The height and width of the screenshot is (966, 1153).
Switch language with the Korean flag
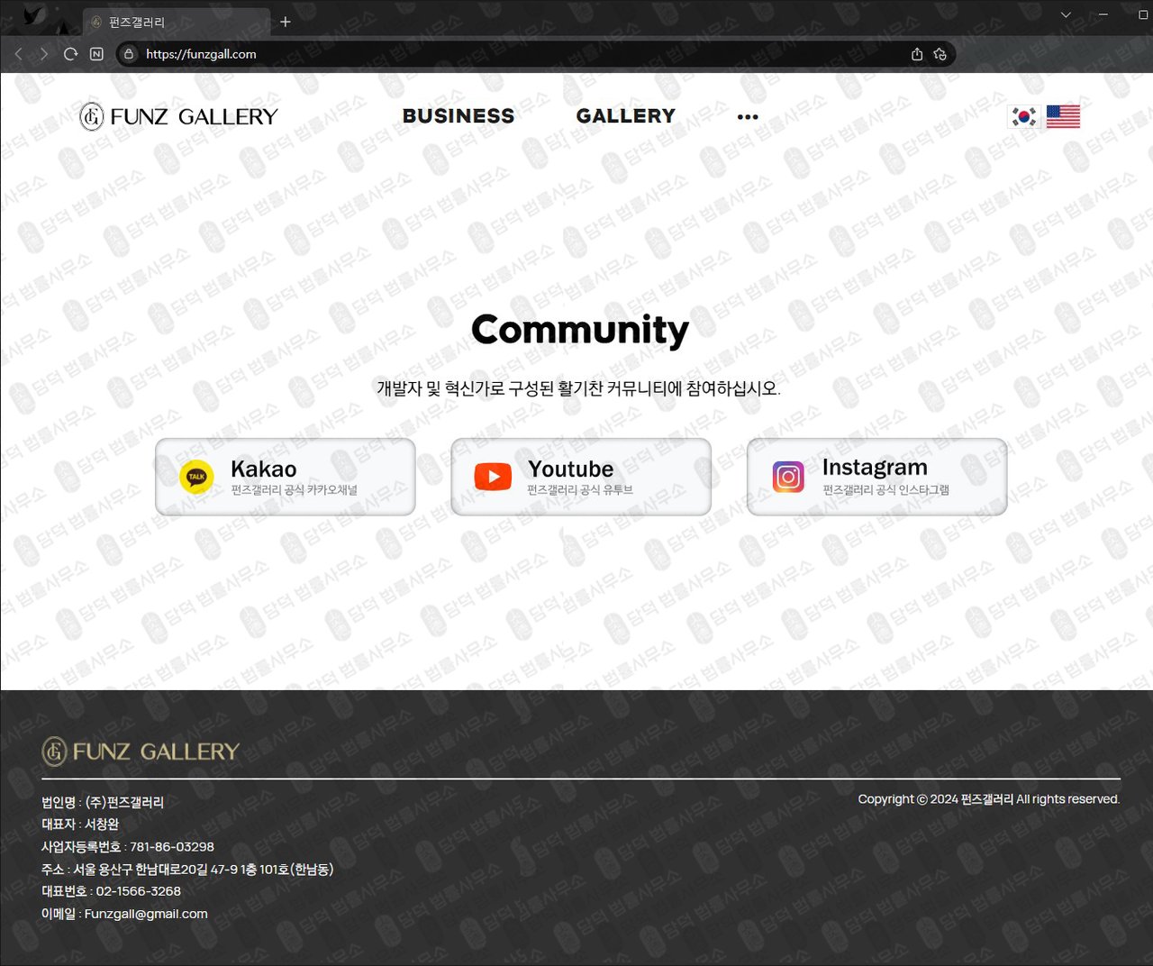coord(1023,116)
